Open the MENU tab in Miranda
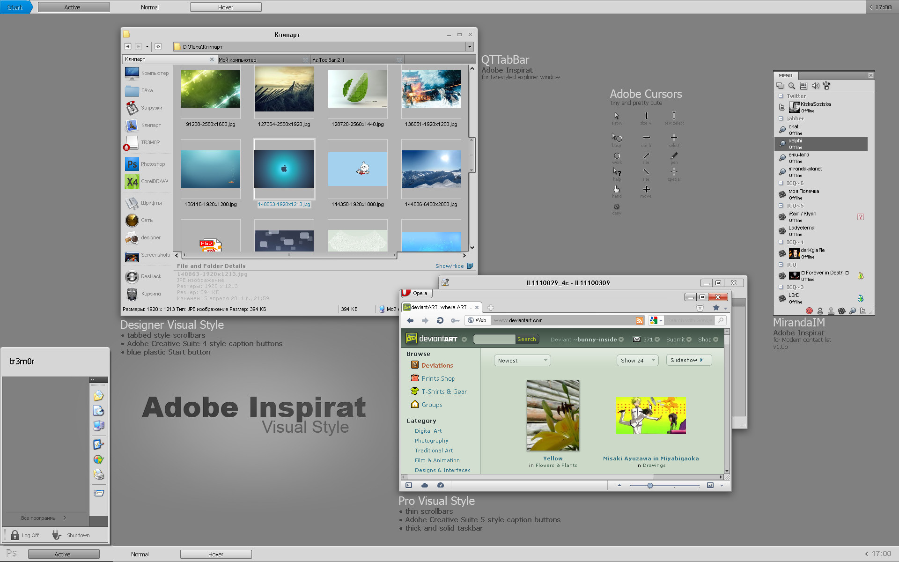This screenshot has height=562, width=899. [786, 75]
